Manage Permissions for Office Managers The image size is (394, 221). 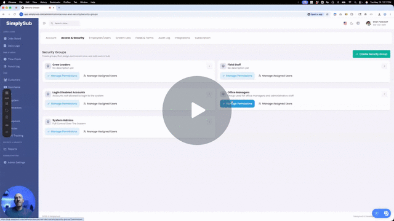click(237, 104)
